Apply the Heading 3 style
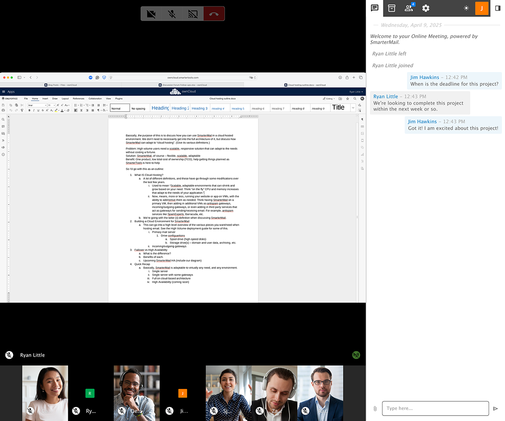 (x=199, y=108)
